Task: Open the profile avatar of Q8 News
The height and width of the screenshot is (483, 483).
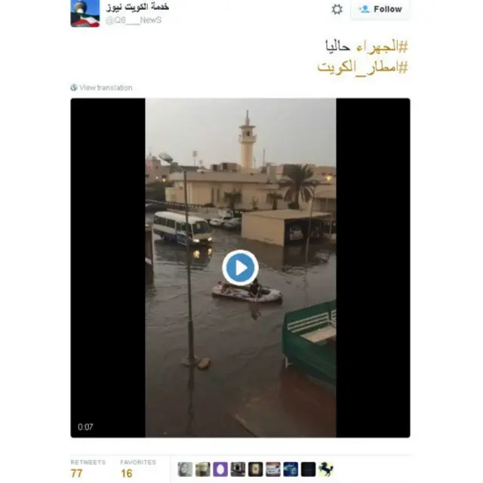Action: [x=85, y=13]
